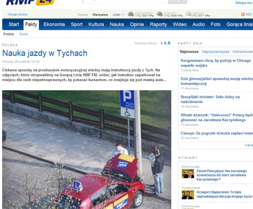The width and height of the screenshot is (253, 209).
Task: Open the 'zmień' city dropdown
Action: pyautogui.click(x=118, y=15)
